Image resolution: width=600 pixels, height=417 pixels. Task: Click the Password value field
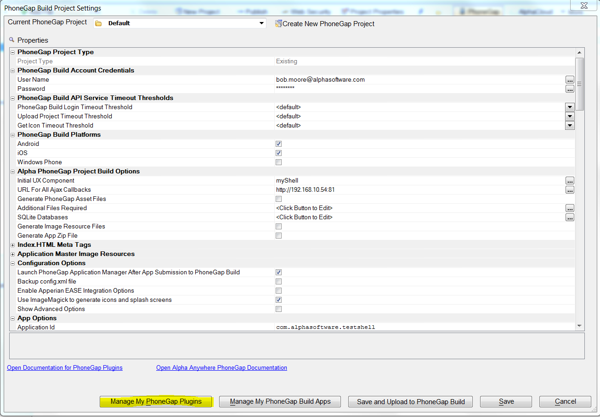419,89
